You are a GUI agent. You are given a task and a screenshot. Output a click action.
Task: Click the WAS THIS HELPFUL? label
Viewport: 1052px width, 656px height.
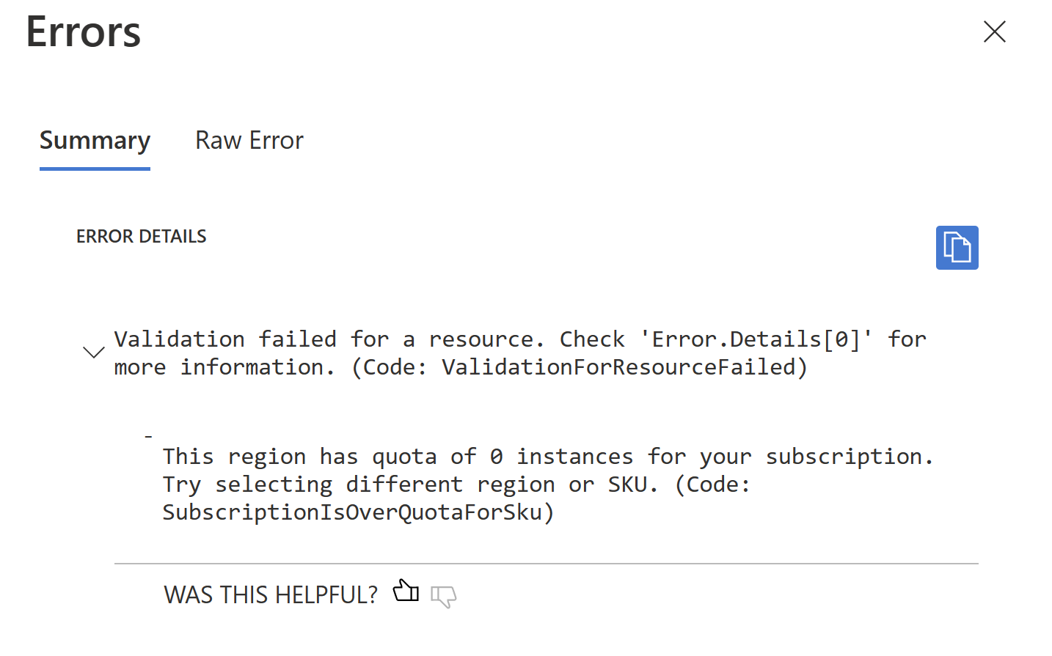(271, 594)
